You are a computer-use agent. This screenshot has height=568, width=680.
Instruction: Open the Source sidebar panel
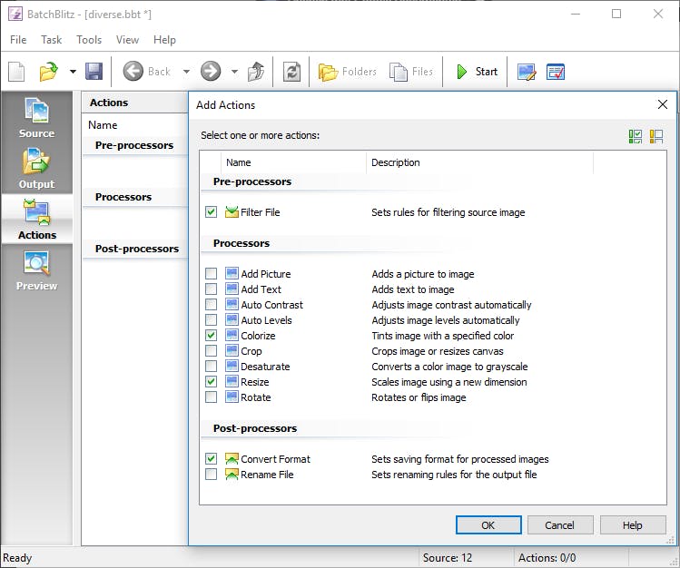click(37, 118)
